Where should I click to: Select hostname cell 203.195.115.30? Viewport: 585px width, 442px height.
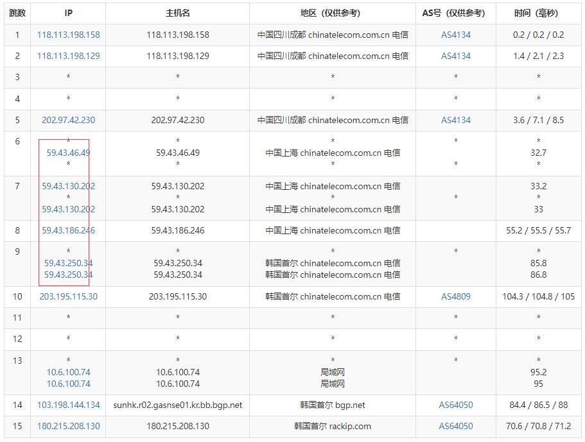tap(178, 296)
